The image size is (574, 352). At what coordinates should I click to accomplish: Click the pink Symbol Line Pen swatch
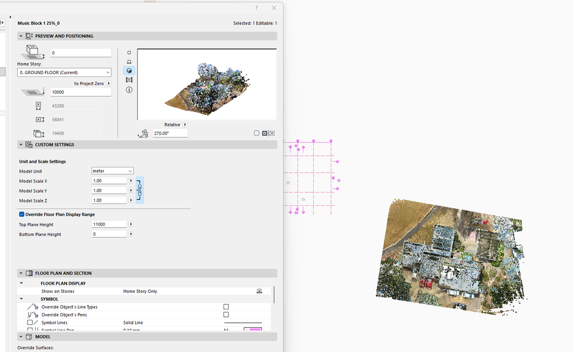pos(253,330)
